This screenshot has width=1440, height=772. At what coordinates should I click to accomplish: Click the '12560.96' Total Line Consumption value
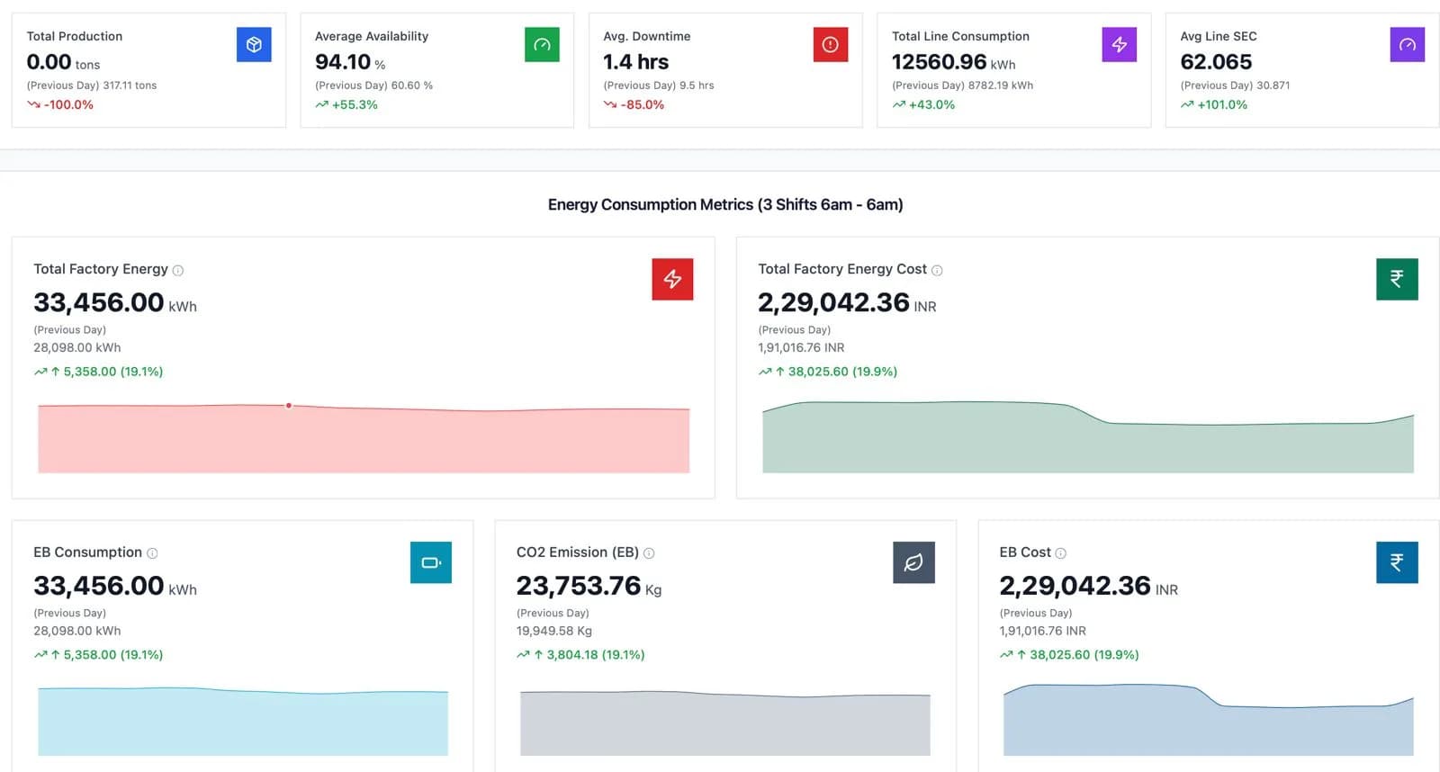(x=940, y=62)
